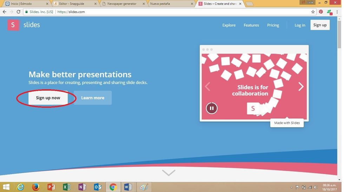The image size is (344, 192).
Task: Open Excel from taskbar
Action: coord(66,187)
